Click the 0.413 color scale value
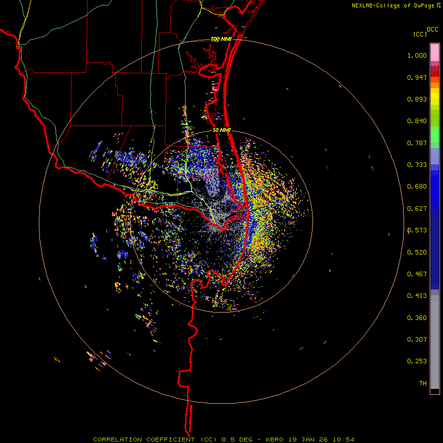The image size is (443, 443). click(x=417, y=296)
